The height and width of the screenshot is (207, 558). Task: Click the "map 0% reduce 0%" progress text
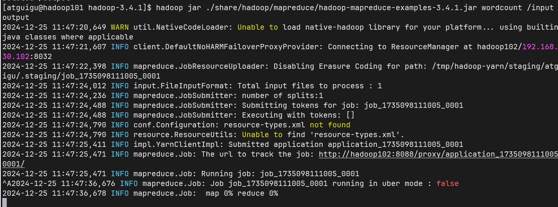point(242,193)
